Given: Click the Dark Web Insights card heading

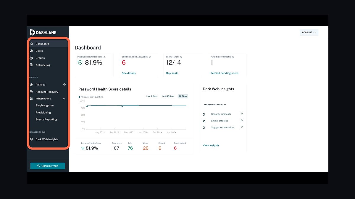Looking at the screenshot, I should pyautogui.click(x=218, y=89).
